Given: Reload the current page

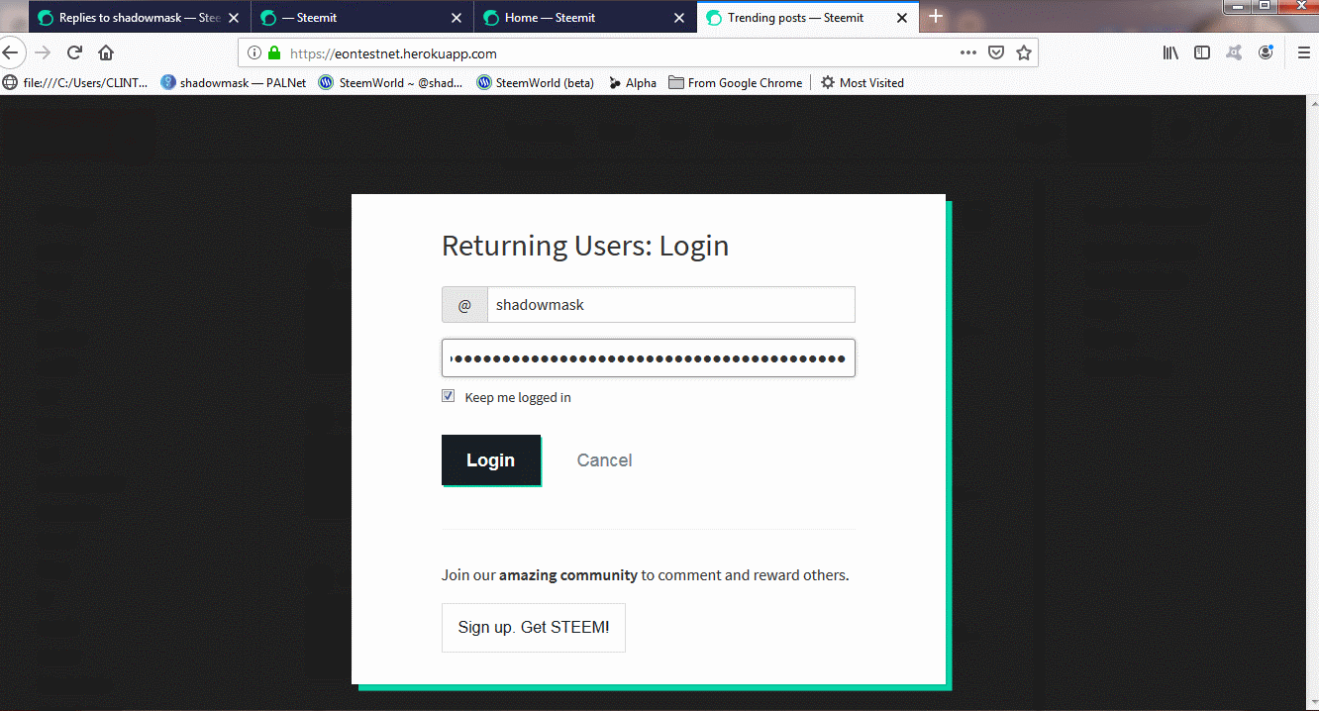Looking at the screenshot, I should (x=74, y=53).
